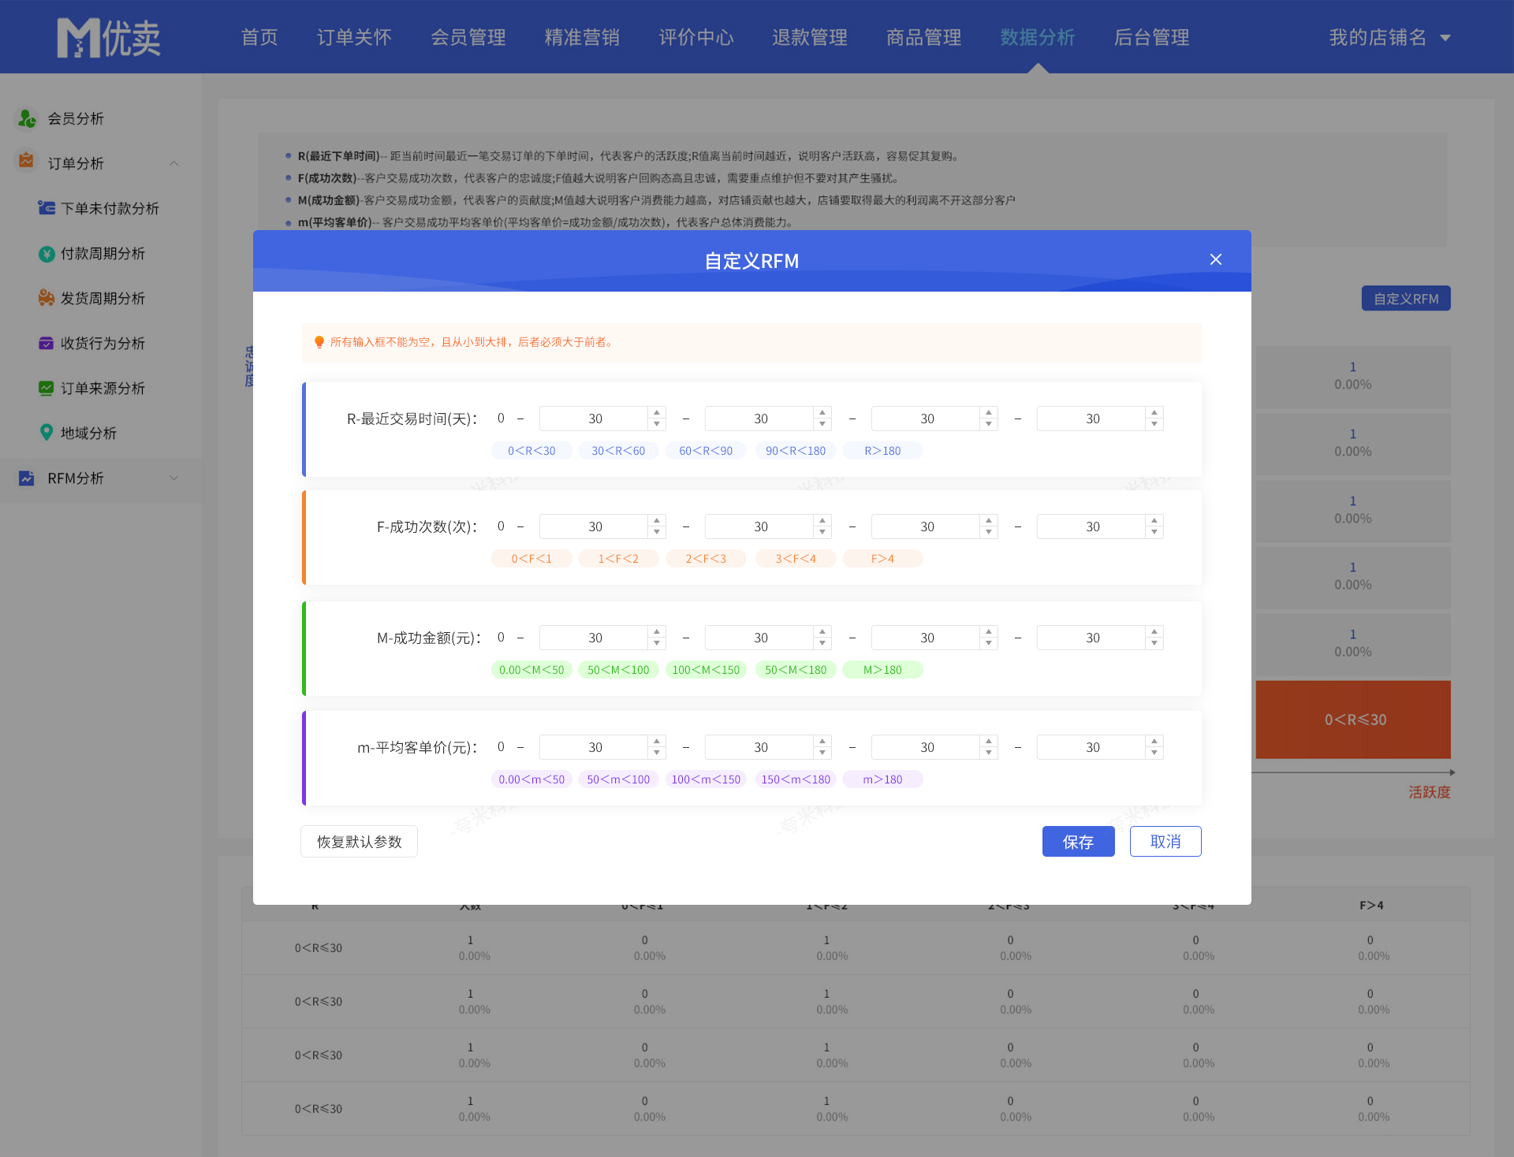Click the 50<m<100 purple range tag

coord(618,779)
